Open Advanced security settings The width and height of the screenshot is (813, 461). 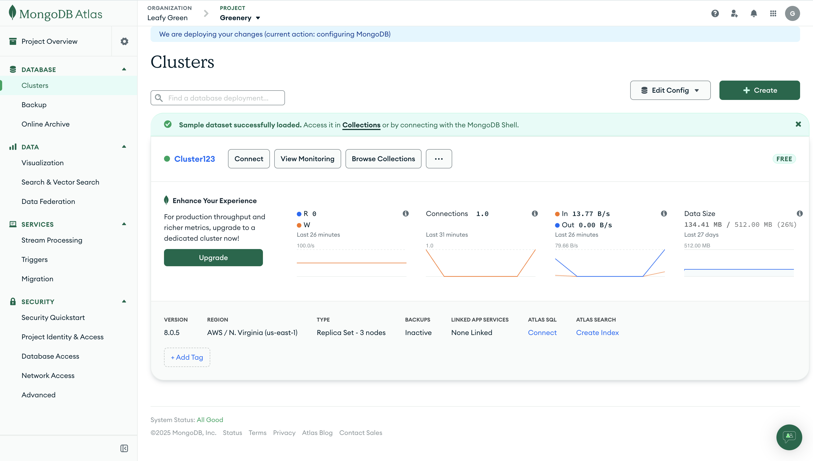(x=39, y=395)
